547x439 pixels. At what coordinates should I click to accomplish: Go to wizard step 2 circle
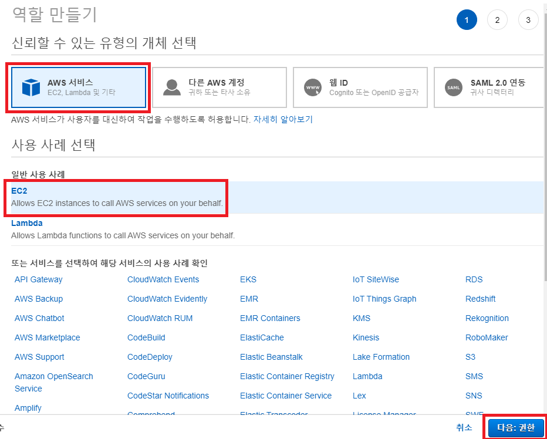point(497,20)
